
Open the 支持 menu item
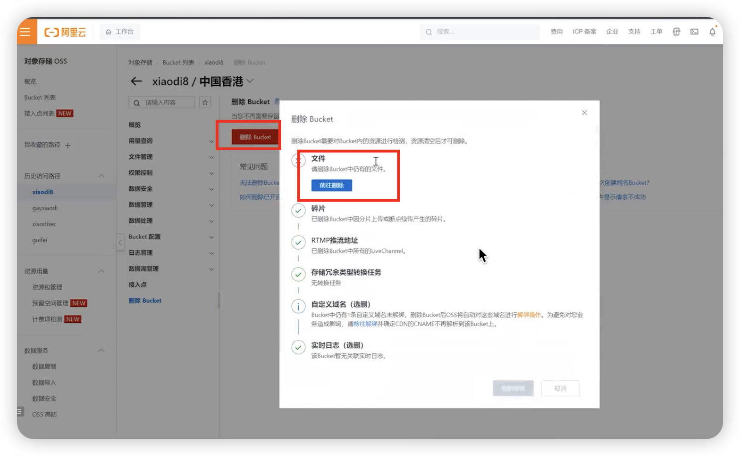click(634, 32)
